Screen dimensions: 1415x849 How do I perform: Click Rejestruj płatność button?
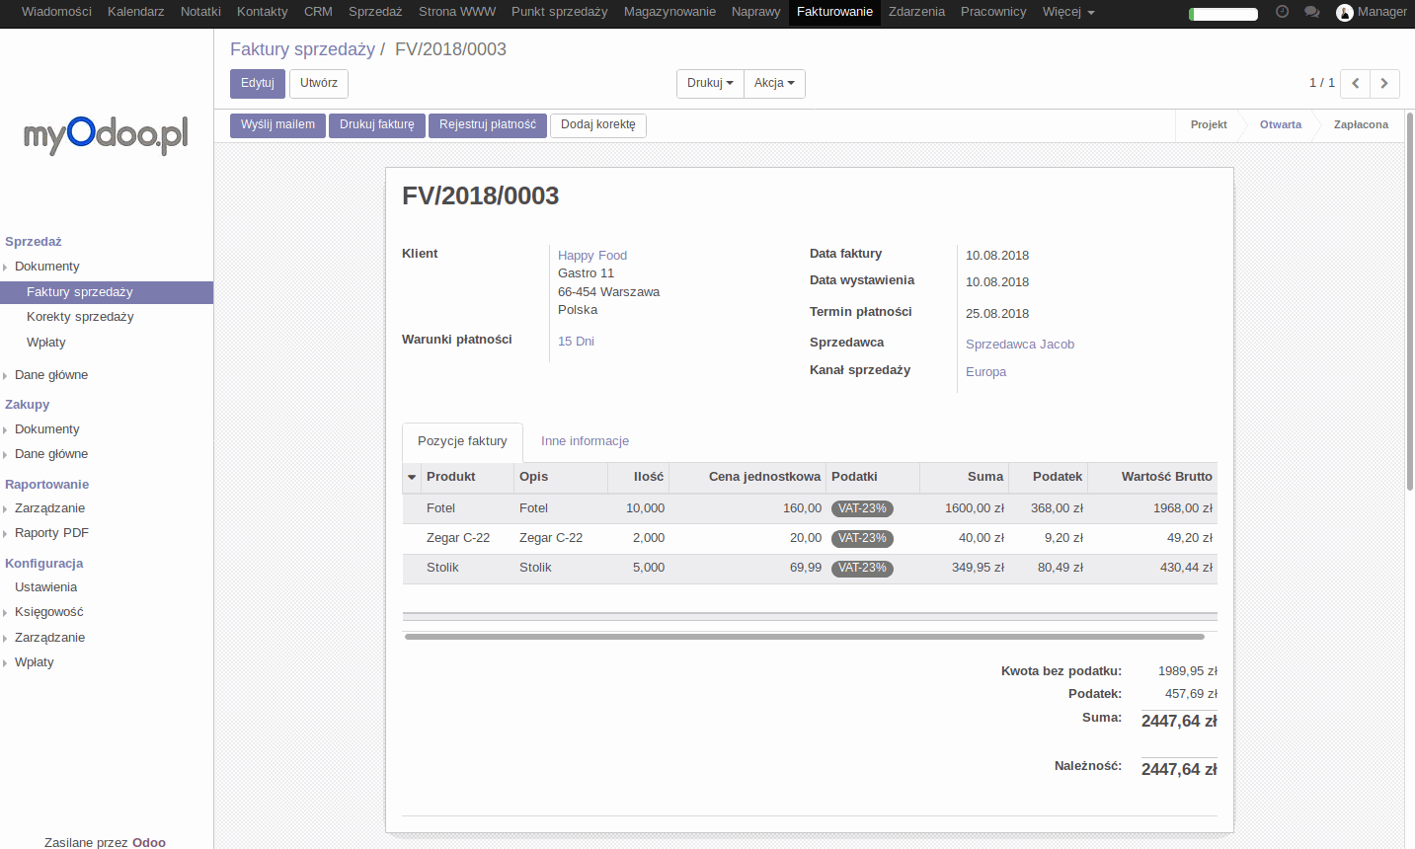click(x=488, y=125)
